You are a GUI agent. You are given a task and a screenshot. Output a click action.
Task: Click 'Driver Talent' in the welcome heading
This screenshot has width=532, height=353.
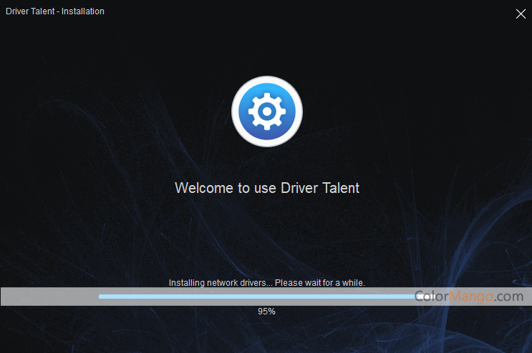[322, 188]
